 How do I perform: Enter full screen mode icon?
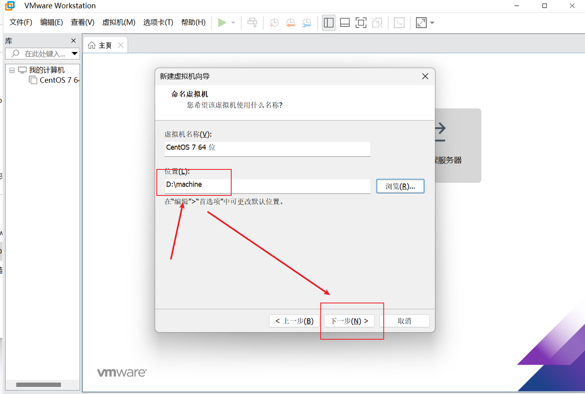click(x=361, y=22)
